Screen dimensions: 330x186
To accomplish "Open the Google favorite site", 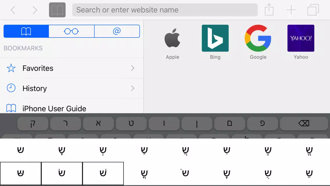I will pyautogui.click(x=258, y=42).
